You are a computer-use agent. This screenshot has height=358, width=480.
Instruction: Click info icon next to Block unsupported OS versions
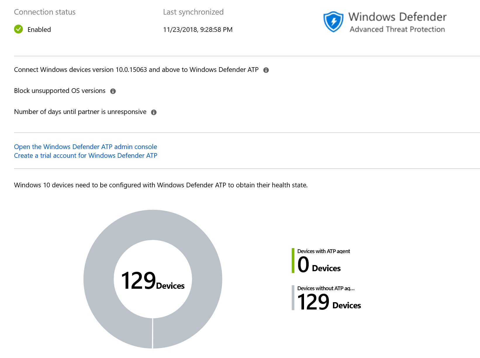point(113,91)
